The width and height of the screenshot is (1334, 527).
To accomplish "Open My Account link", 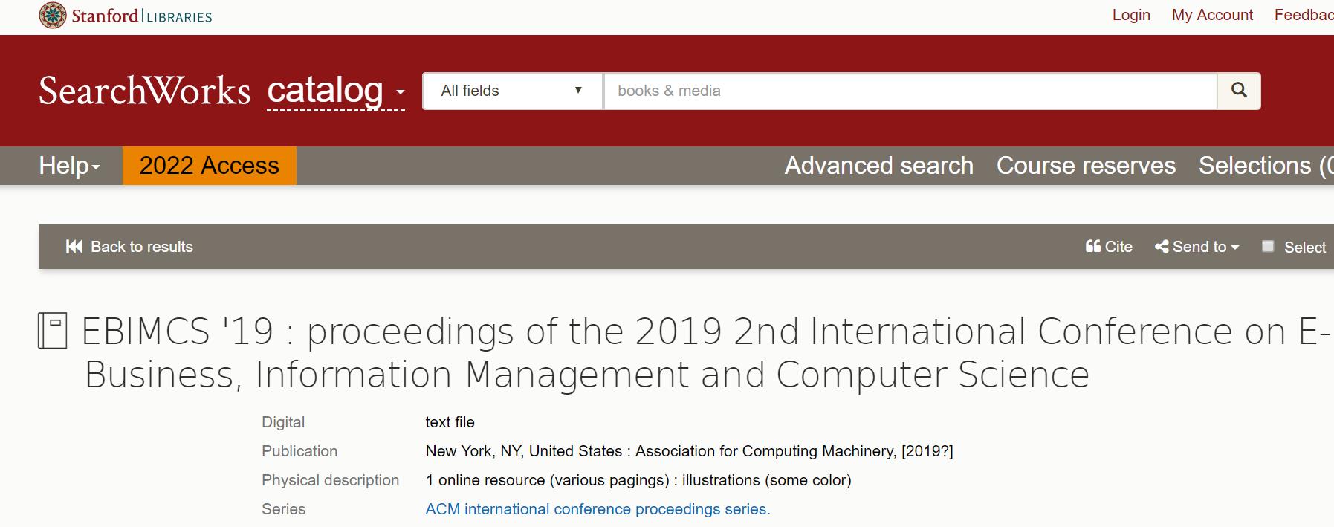I will (x=1212, y=15).
